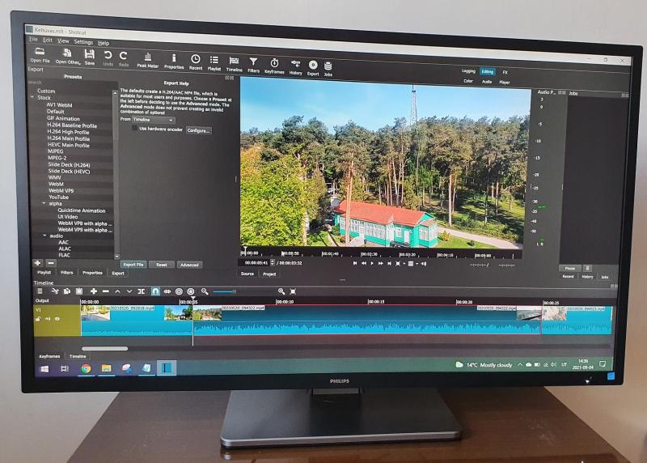Click Open Other in the toolbar
Screen dimensions: 647x463
[68, 57]
